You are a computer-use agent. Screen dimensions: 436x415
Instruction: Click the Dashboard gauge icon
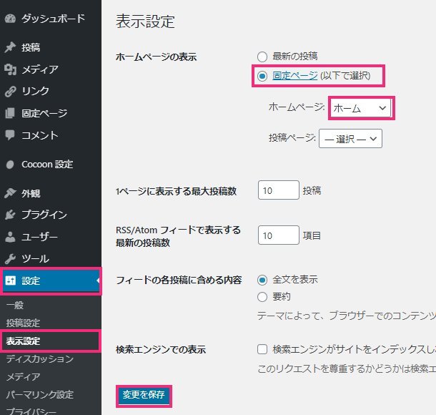click(x=10, y=19)
